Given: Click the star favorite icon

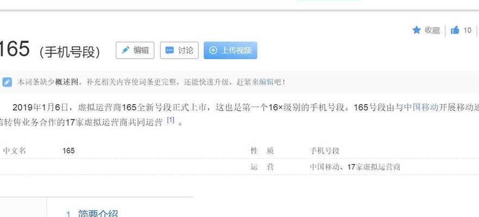Looking at the screenshot, I should 416,30.
